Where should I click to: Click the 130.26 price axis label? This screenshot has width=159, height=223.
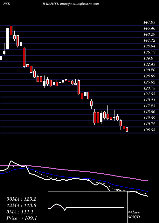click(149, 70)
